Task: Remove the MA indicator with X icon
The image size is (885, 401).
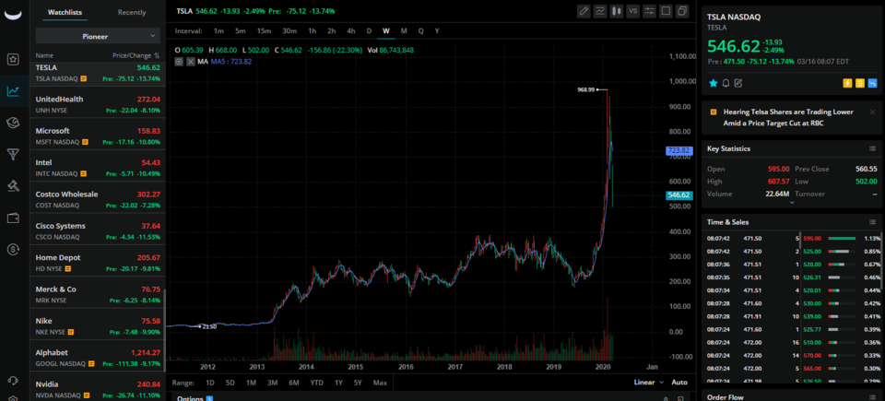Action: click(191, 62)
